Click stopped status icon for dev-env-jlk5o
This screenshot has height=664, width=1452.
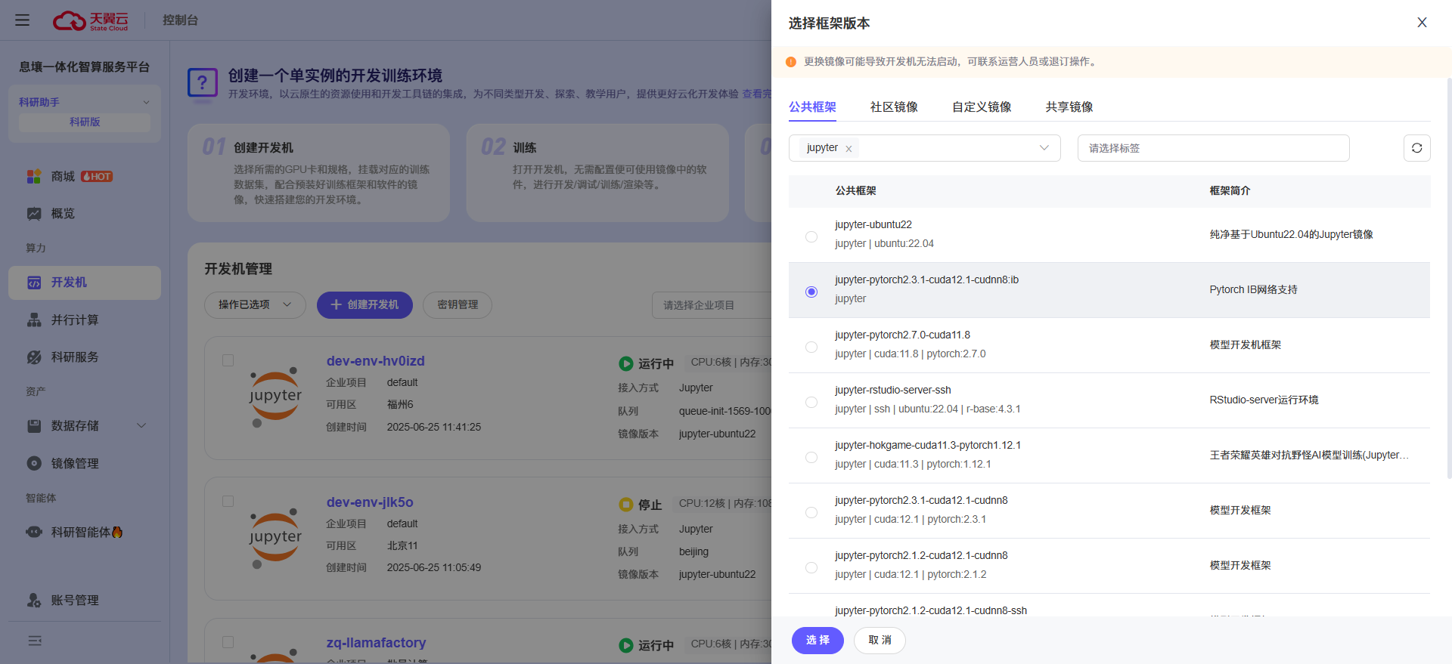point(625,505)
